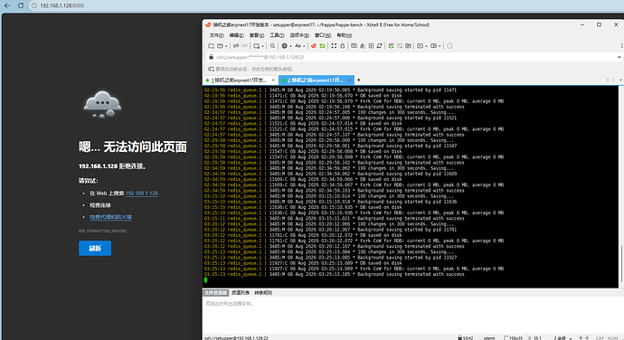Launch Xmanager via the red bird icon
Image resolution: width=624 pixels, height=340 pixels.
(314, 46)
